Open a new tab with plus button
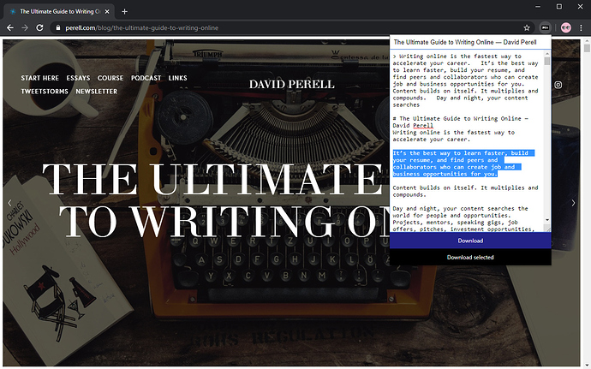This screenshot has height=369, width=591. (x=124, y=12)
